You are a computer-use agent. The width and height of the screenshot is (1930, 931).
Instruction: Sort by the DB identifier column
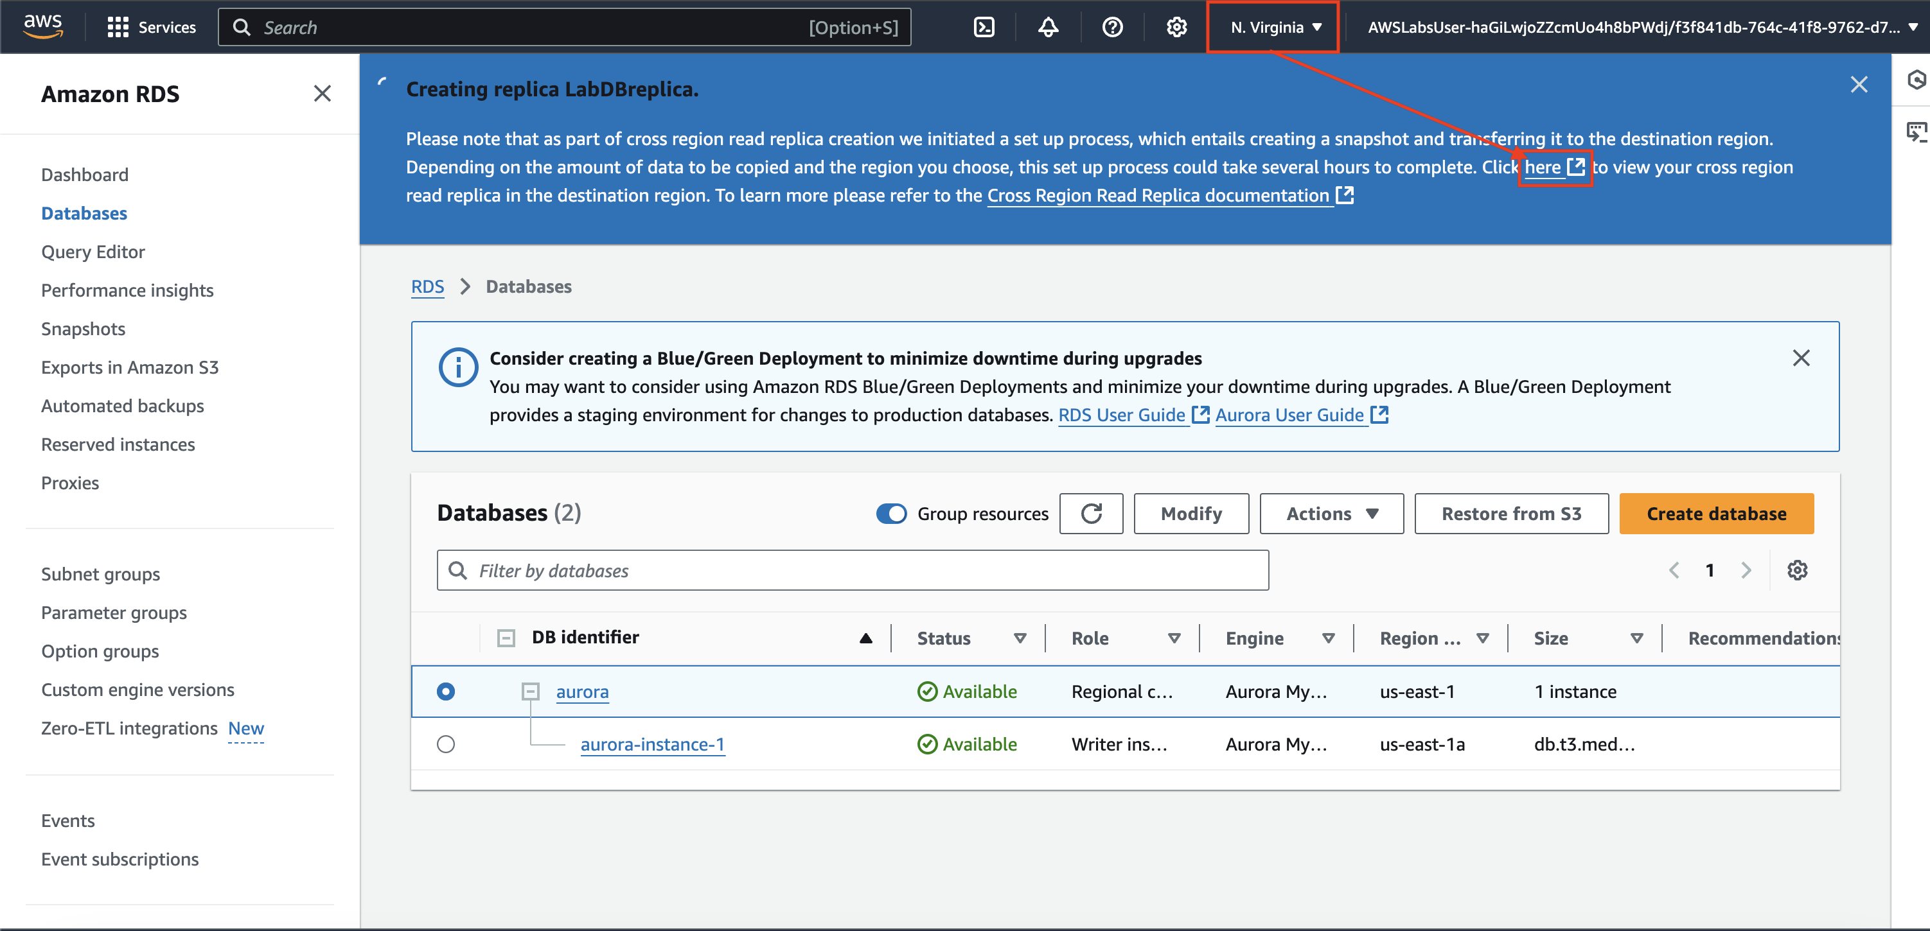click(x=585, y=638)
